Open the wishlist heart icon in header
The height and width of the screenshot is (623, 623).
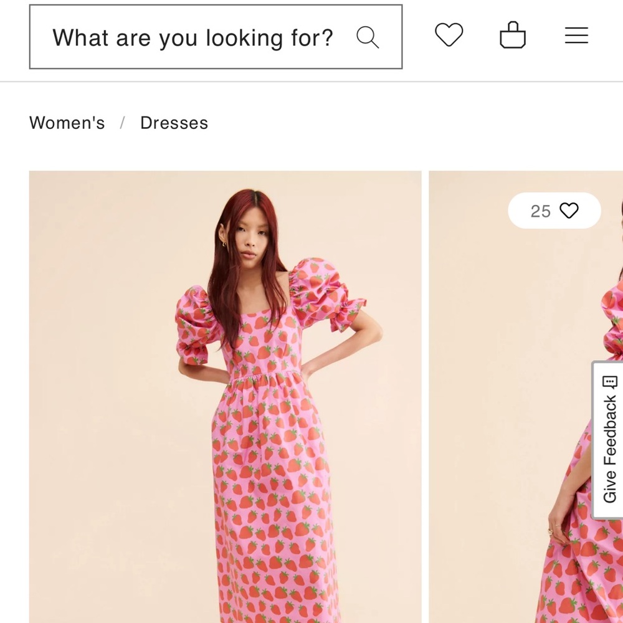click(x=449, y=35)
